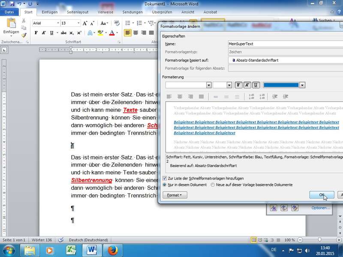The image size is (343, 257).
Task: Select 'Nur in diesem Dokument' radio option
Action: [165, 185]
